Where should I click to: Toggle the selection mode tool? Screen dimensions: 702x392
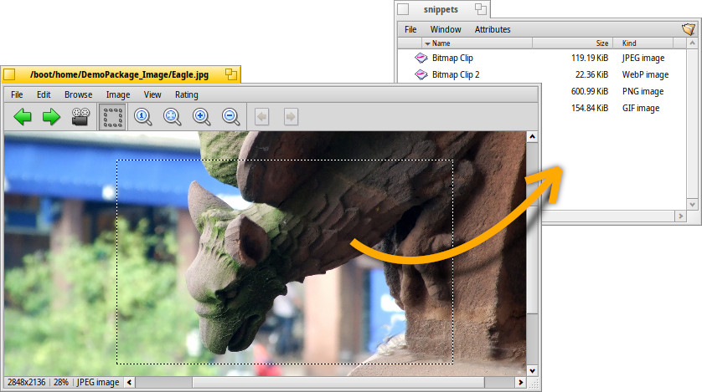[x=112, y=117]
